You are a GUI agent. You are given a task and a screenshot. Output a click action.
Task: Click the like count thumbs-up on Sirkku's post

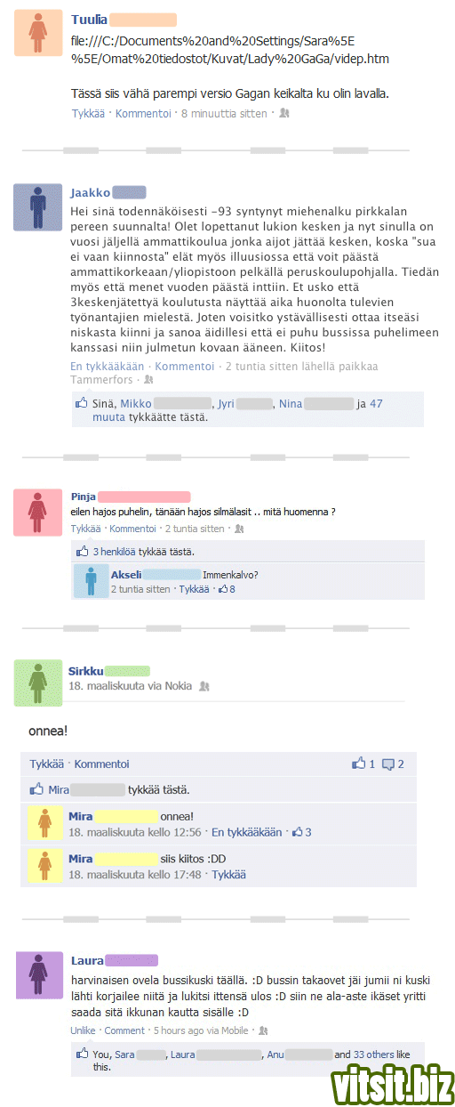(359, 764)
